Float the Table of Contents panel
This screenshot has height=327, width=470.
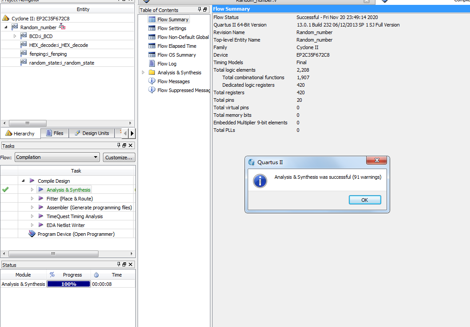click(205, 10)
